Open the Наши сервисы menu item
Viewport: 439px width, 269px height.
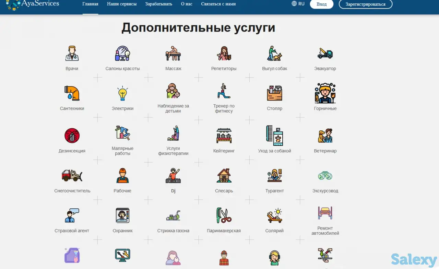(122, 4)
